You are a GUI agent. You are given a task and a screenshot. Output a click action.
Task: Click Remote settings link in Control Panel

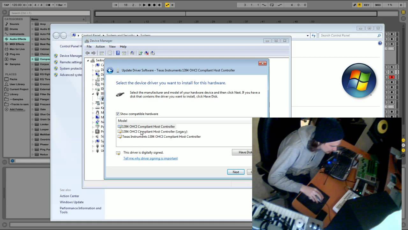71,62
